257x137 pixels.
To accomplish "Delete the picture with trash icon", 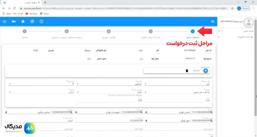I will tap(187, 71).
